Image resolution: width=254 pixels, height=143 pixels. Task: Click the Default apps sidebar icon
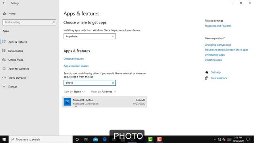click(x=4, y=50)
